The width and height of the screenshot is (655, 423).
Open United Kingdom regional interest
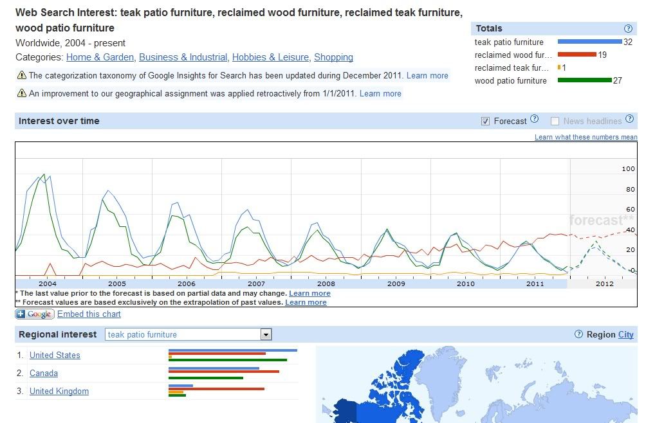[x=59, y=391]
